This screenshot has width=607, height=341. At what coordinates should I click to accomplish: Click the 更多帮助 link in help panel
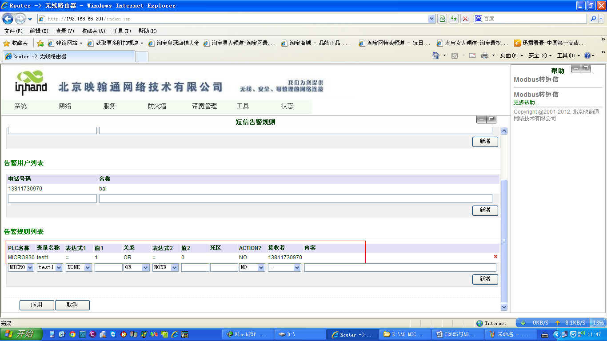[526, 103]
